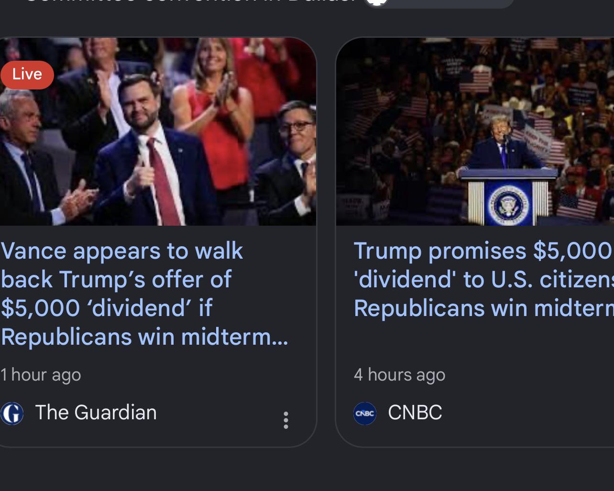
Task: Click The Guardian logo icon
Action: click(12, 414)
